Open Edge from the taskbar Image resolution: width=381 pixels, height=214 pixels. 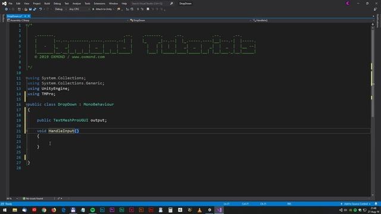click(64, 210)
